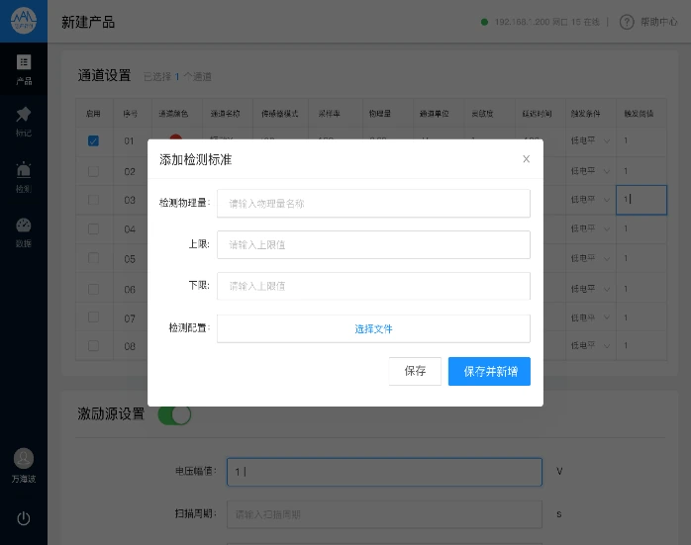
Task: Check the enable checkbox for channel 05
Action: 93,258
